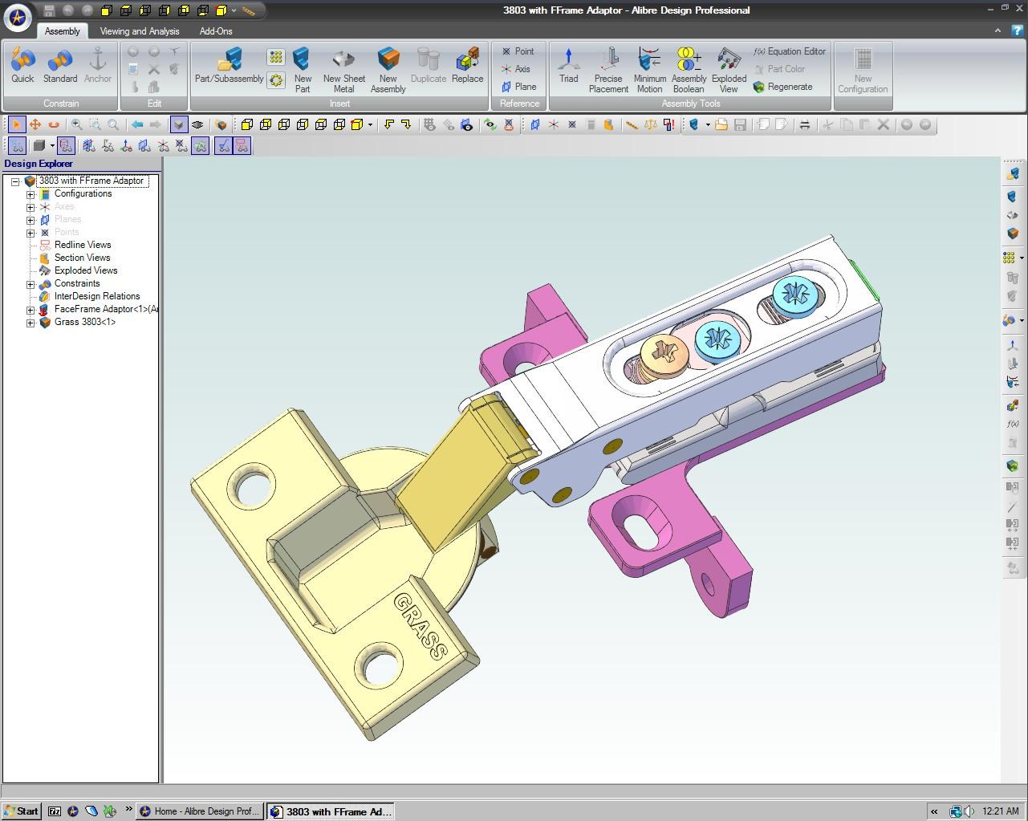Expand the Configurations tree node

tap(30, 195)
